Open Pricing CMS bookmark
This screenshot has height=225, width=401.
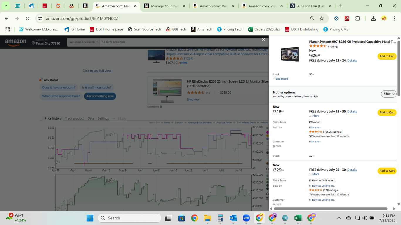336,29
